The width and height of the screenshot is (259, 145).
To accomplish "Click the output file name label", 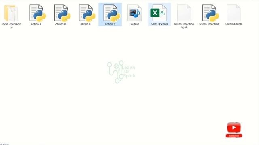I will [x=135, y=24].
